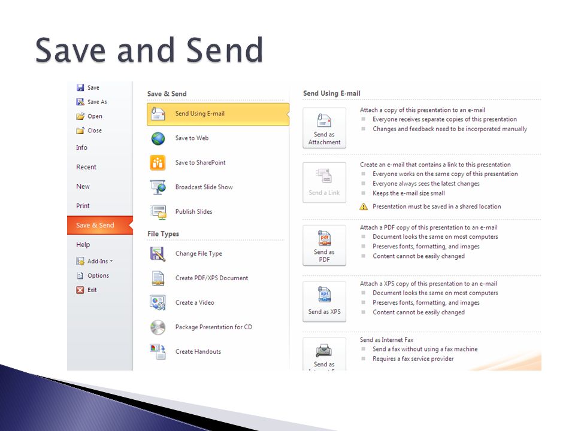Select Send Using E-mail option
575x431 pixels.
coord(218,114)
